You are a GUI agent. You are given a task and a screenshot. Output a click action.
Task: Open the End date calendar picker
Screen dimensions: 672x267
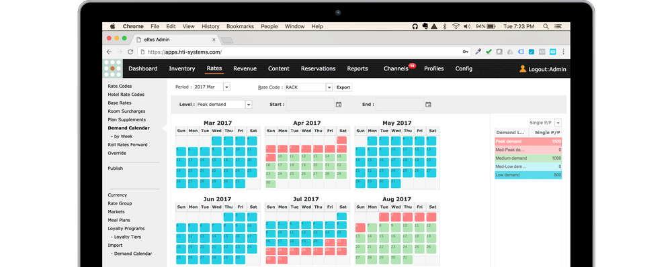coord(428,105)
